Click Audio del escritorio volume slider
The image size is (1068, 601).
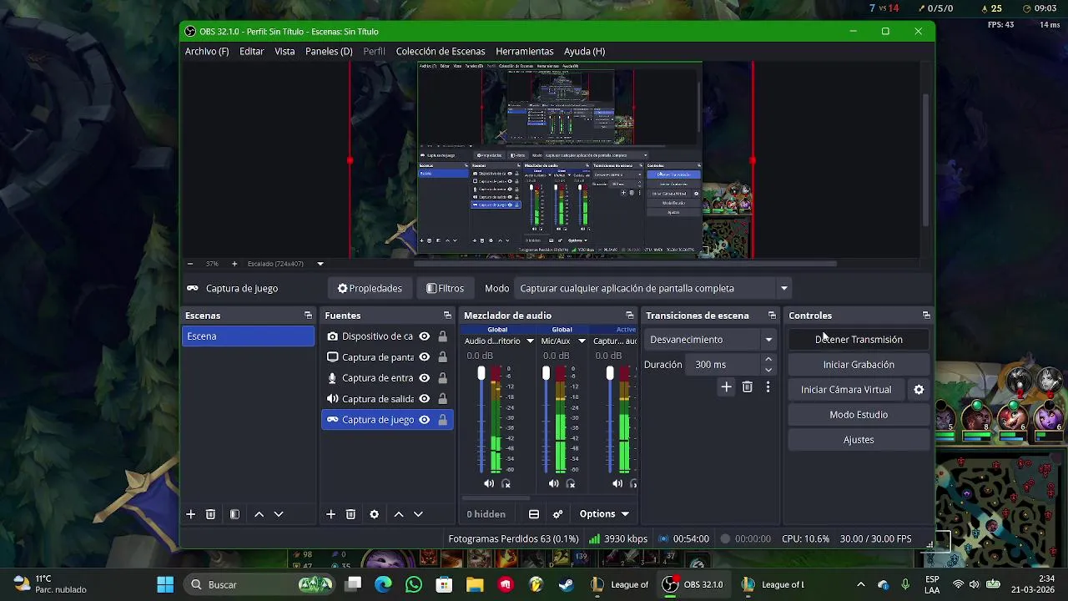click(481, 420)
